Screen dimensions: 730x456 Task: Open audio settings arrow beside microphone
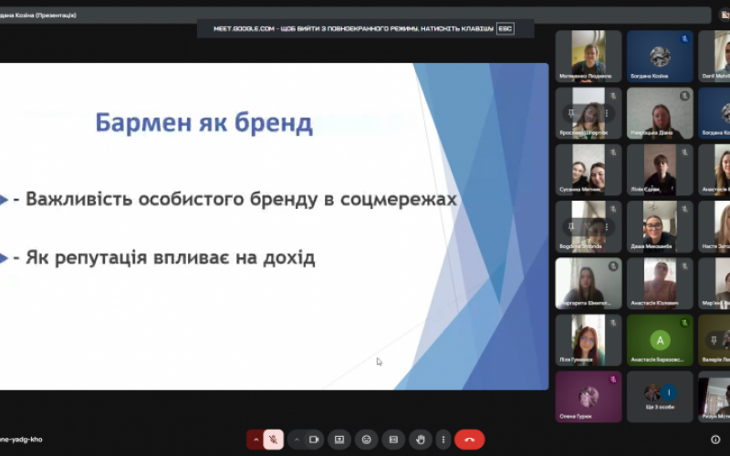pos(255,440)
